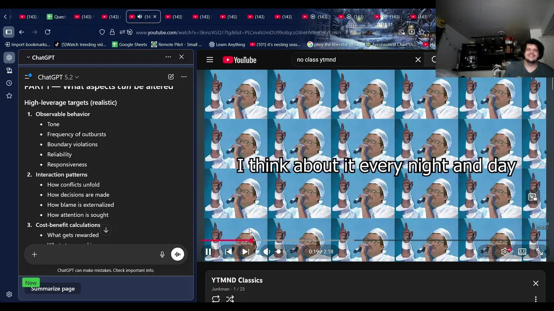Close the active playing YouTube tab
Screen dimensions: 554x311
155,17
